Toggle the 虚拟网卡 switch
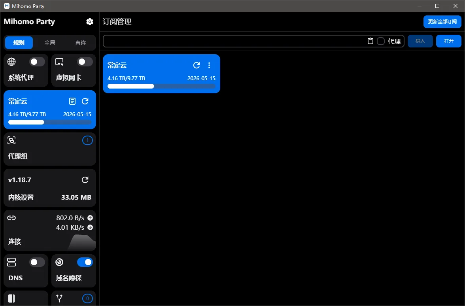Image resolution: width=465 pixels, height=306 pixels. tap(85, 62)
